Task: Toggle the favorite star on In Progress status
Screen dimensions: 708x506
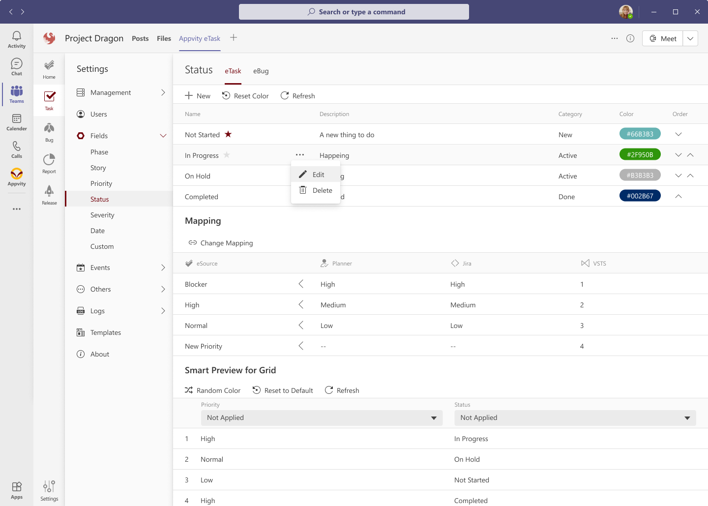Action: [227, 155]
